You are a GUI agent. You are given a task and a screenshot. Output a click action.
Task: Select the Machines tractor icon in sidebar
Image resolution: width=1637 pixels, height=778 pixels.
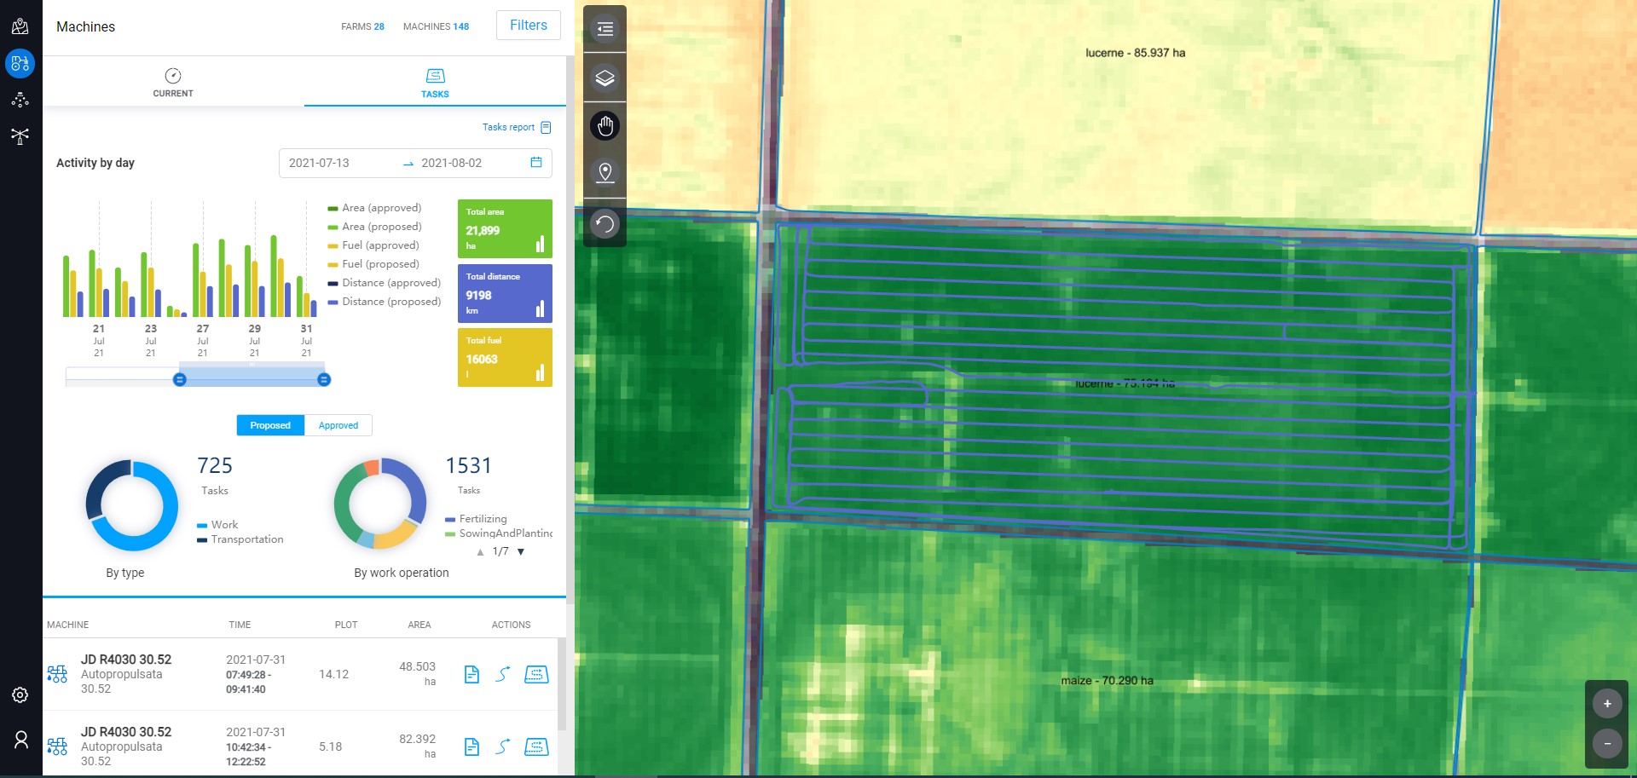pos(20,63)
